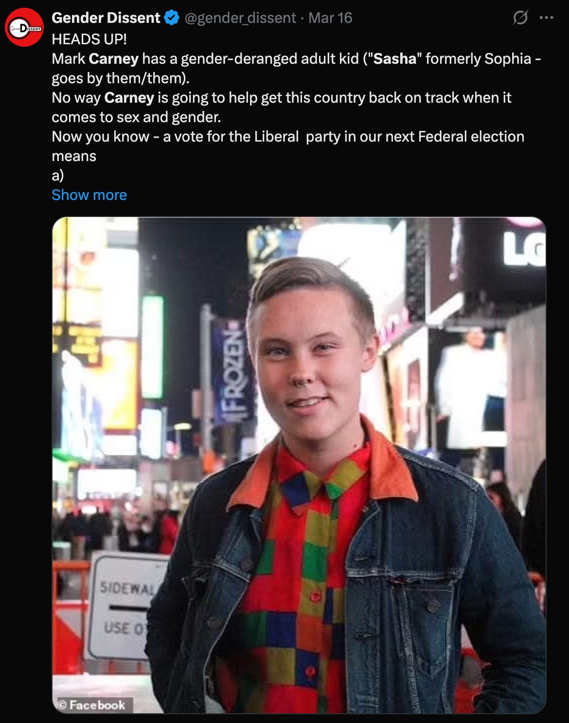Viewport: 569px width, 723px height.
Task: Click the blue verified badge
Action: pos(172,18)
